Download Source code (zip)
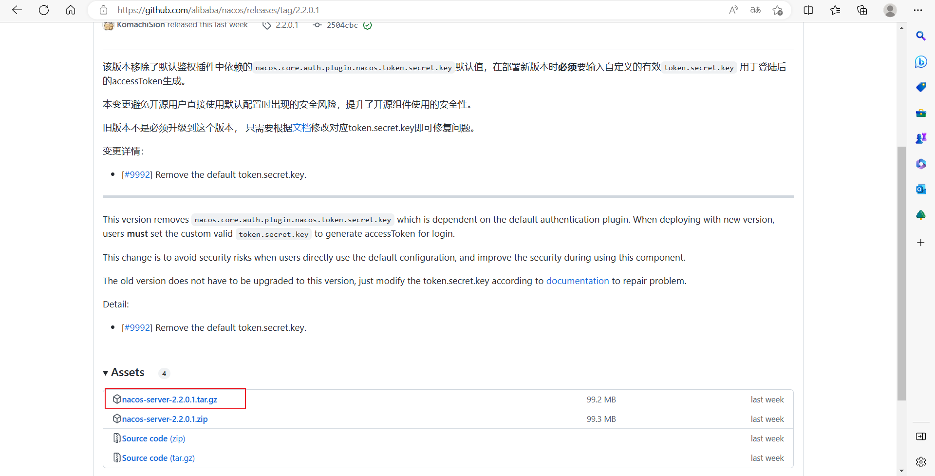The width and height of the screenshot is (935, 476). point(153,438)
